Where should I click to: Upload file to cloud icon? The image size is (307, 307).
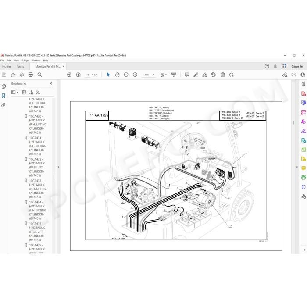pos(22,75)
